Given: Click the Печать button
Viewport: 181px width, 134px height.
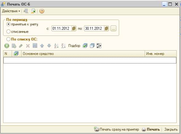Looking at the screenshot, I should (151, 129).
